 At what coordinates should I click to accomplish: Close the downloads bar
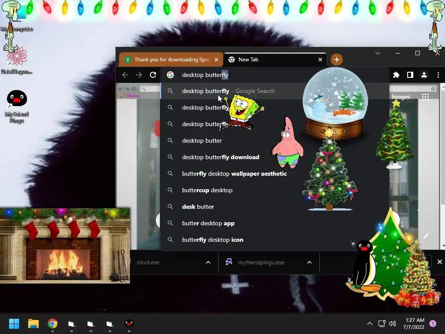tap(440, 262)
